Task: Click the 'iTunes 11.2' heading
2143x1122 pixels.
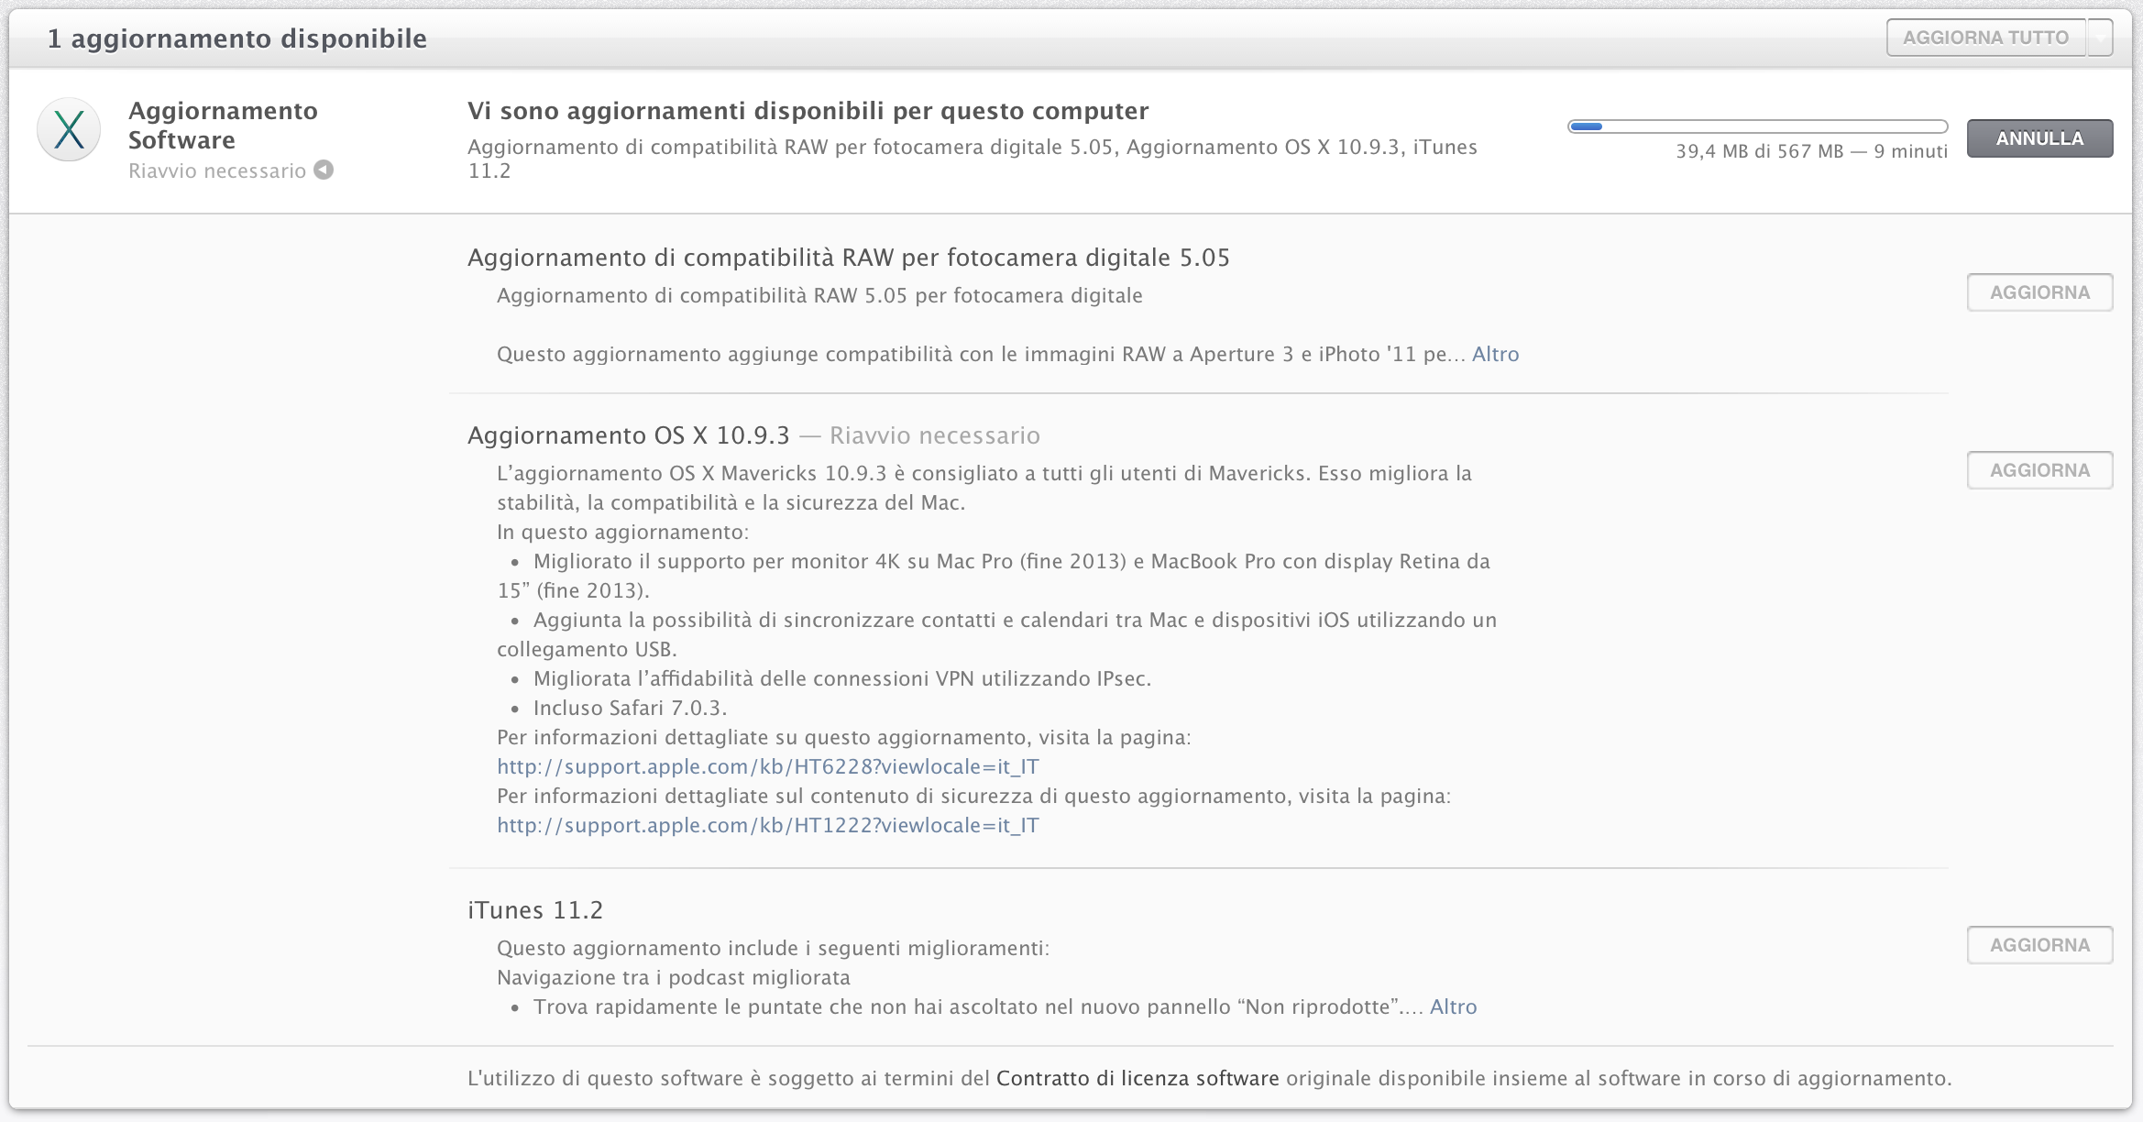Action: pos(535,910)
